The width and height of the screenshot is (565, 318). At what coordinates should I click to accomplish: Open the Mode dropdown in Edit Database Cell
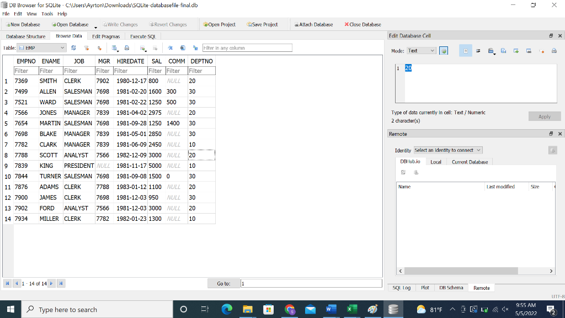click(x=420, y=50)
